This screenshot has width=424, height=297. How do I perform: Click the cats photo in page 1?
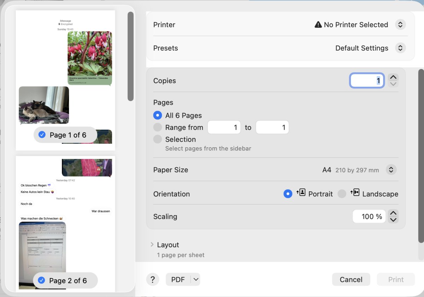(44, 105)
